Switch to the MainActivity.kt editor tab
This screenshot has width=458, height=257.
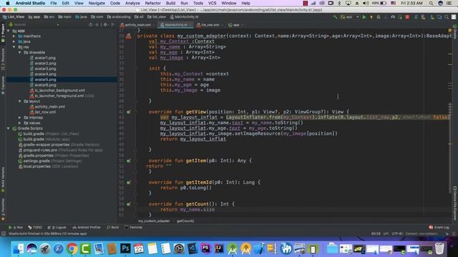[x=175, y=25]
